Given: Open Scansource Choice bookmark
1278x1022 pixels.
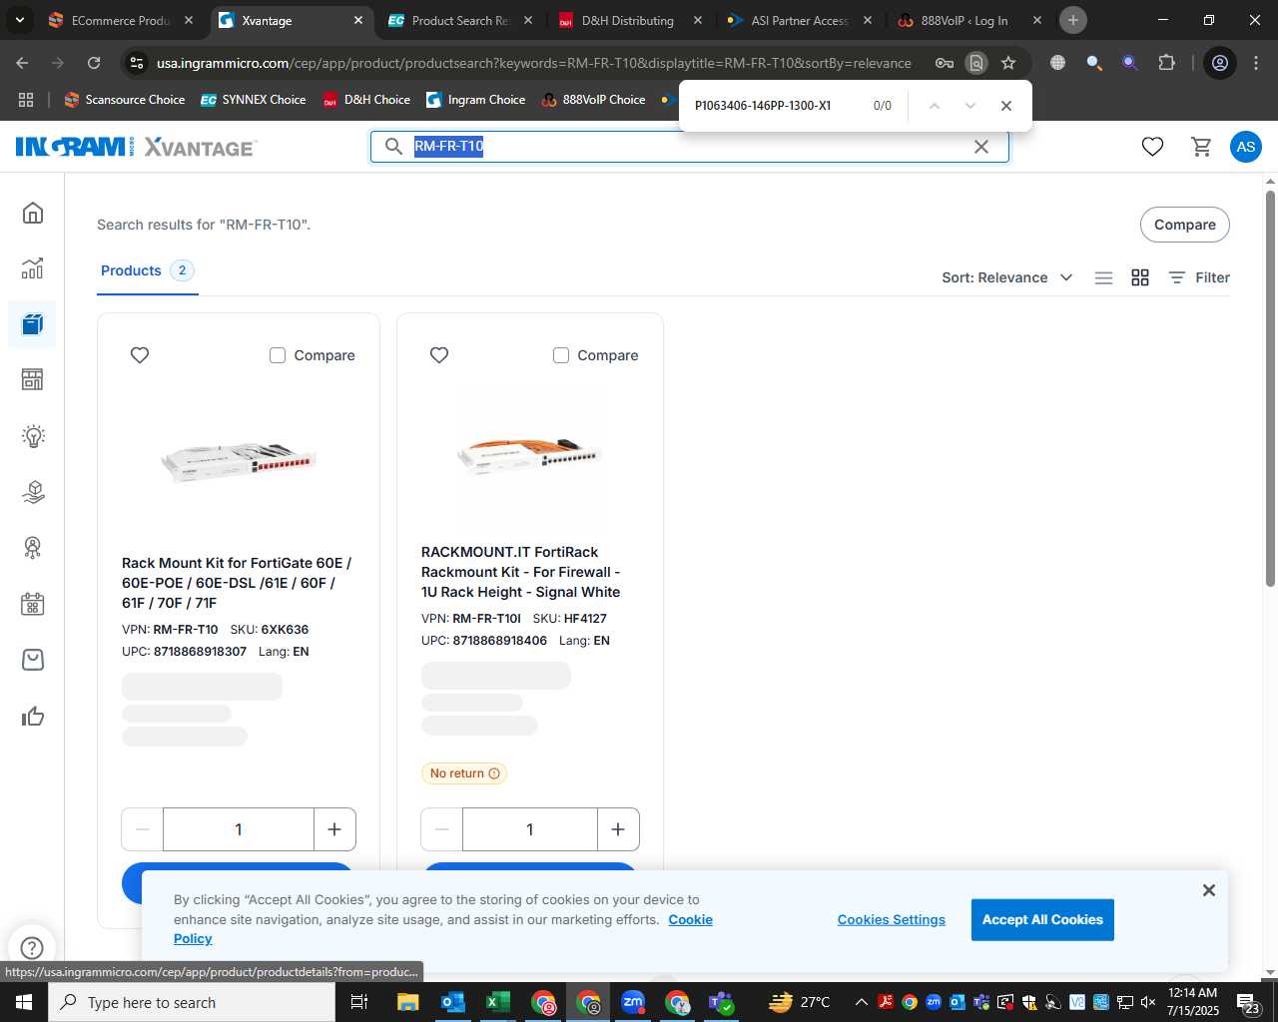Looking at the screenshot, I should click(x=124, y=100).
